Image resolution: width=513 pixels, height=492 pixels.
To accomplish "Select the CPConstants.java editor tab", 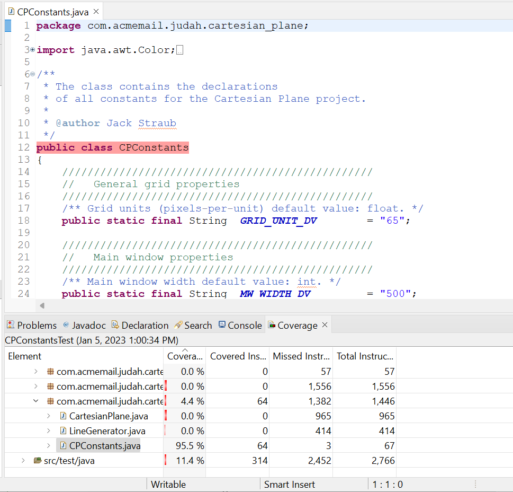I will [52, 12].
